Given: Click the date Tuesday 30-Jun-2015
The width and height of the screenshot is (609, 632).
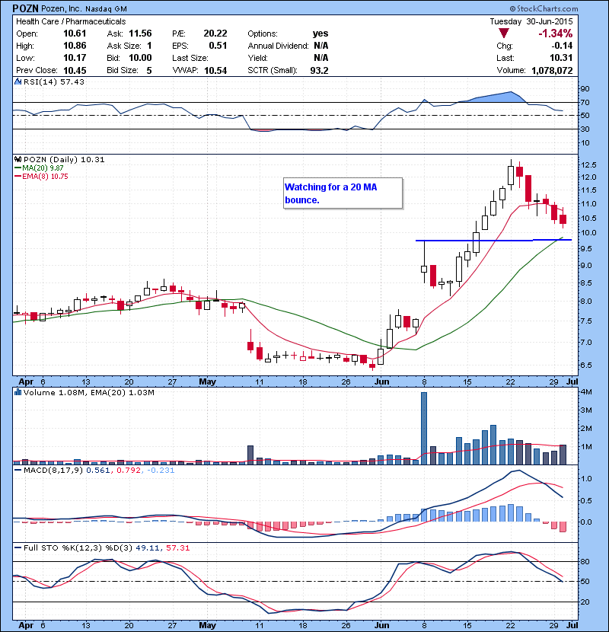Looking at the screenshot, I should tap(531, 21).
